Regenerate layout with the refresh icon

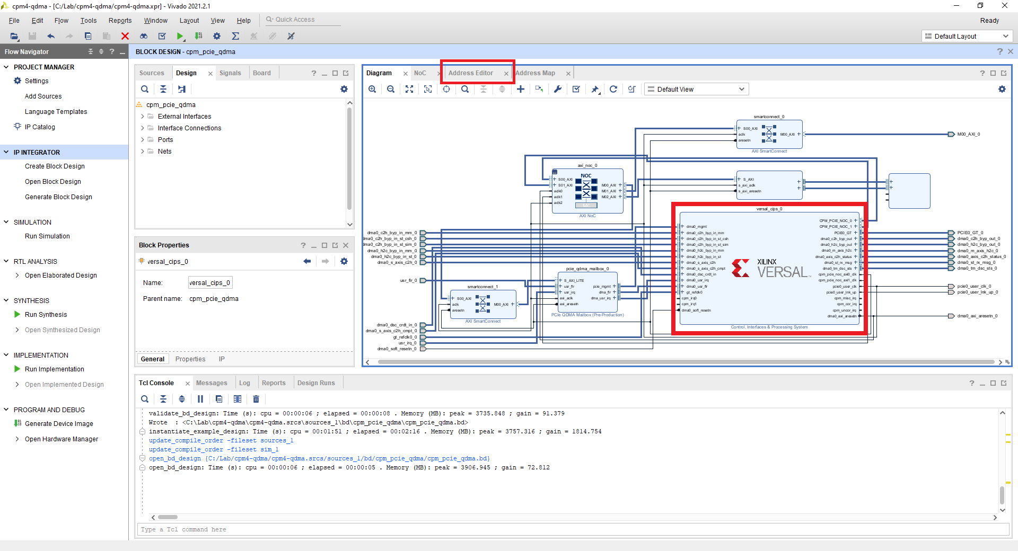coord(613,89)
